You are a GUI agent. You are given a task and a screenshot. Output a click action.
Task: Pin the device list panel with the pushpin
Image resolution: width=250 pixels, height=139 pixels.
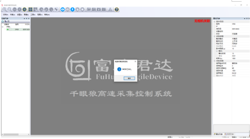(26, 19)
